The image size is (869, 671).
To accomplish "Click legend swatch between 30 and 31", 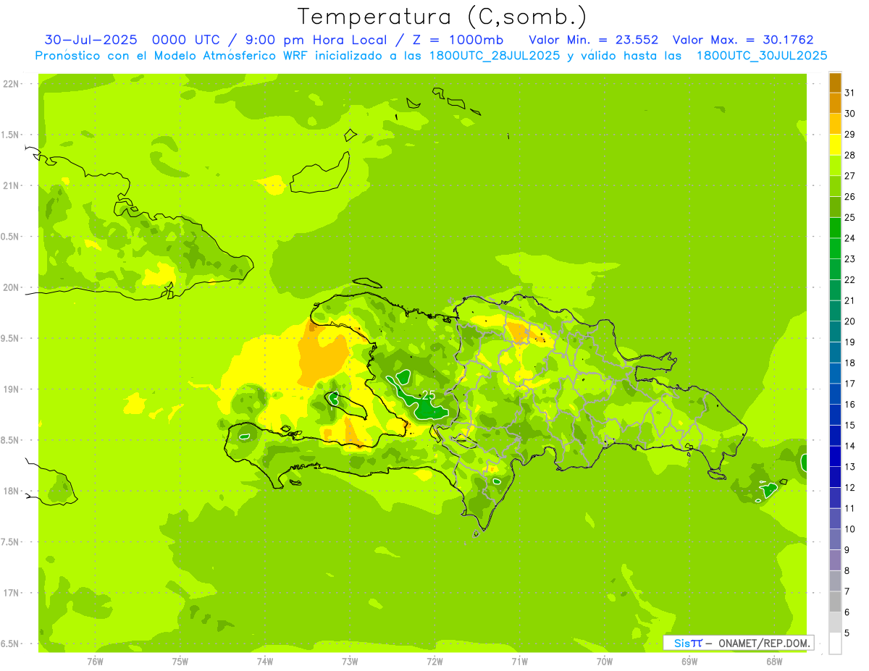I will [x=835, y=103].
